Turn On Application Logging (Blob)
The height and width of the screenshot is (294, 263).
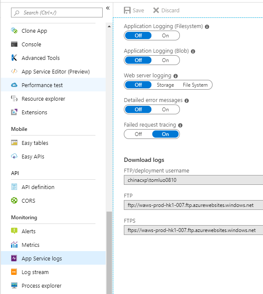point(165,60)
